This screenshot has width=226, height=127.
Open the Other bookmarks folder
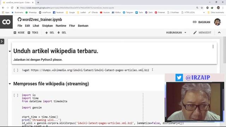pos(216,13)
